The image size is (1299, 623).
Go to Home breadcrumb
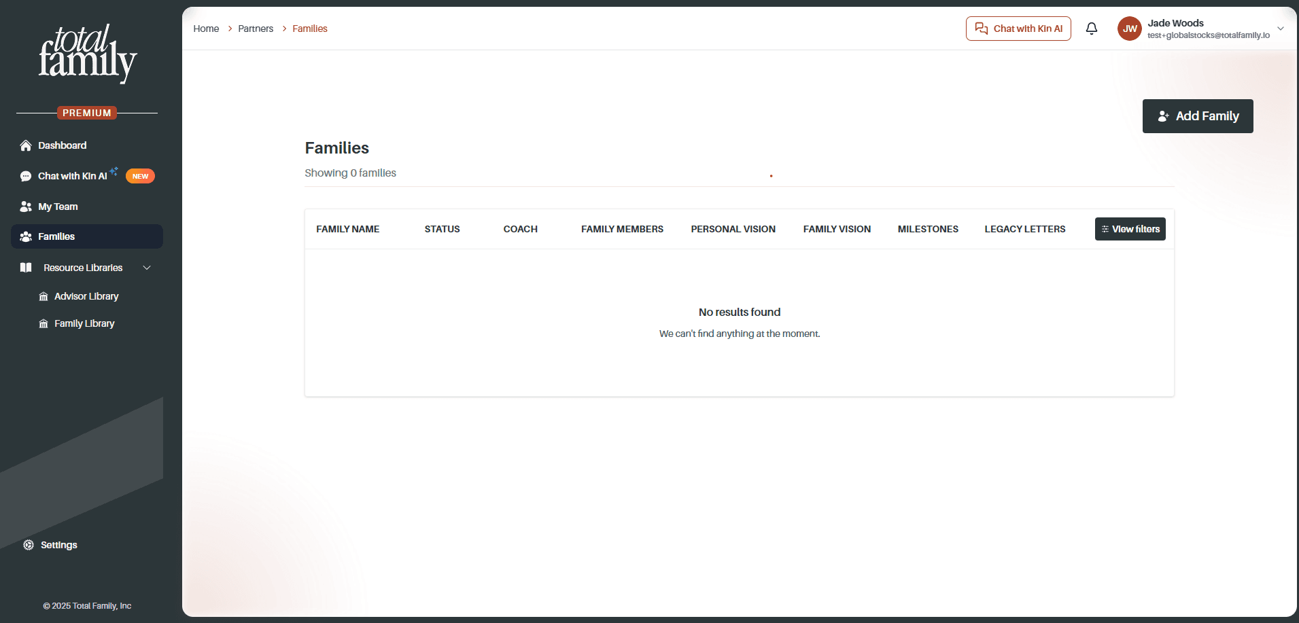tap(206, 29)
